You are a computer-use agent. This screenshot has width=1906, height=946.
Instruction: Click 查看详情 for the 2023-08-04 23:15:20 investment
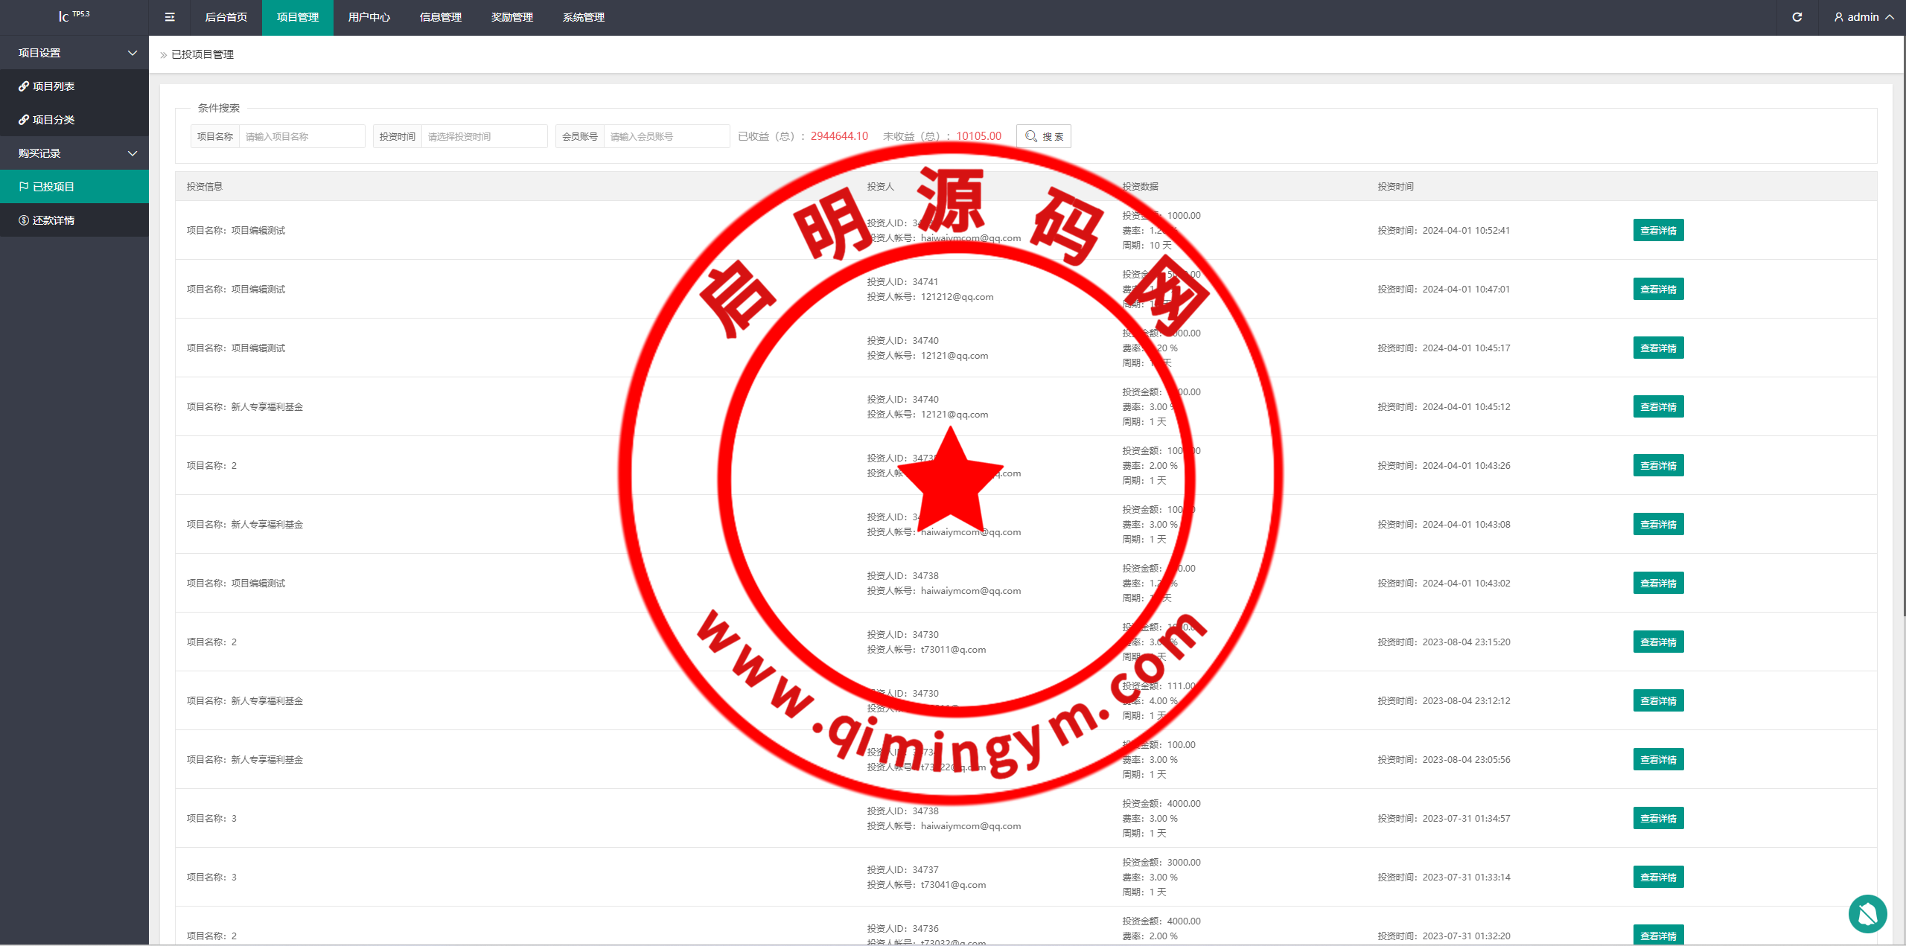tap(1658, 642)
